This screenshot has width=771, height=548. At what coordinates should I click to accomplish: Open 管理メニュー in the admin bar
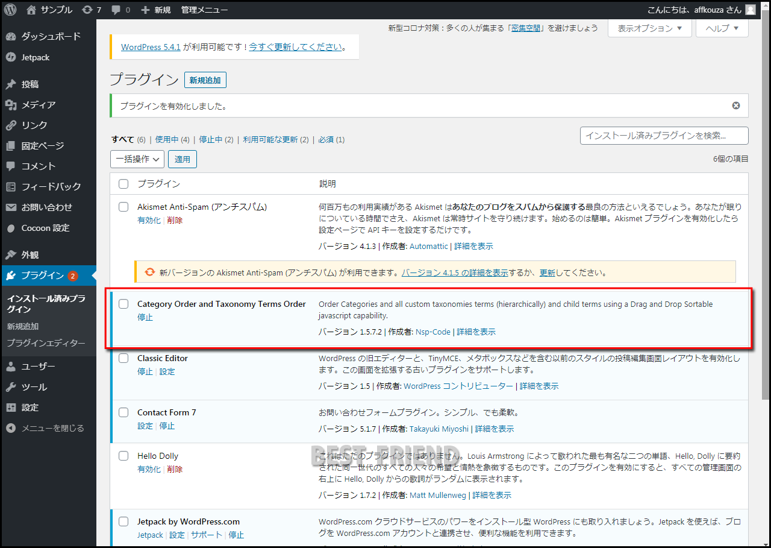204,10
